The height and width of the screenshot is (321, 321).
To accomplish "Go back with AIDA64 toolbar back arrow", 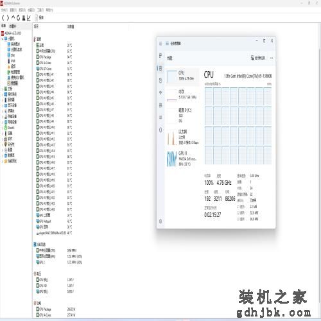I will pyautogui.click(x=3, y=18).
